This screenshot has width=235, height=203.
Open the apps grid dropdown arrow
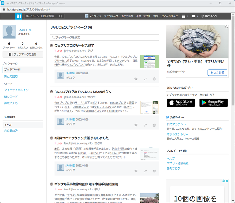point(187,16)
